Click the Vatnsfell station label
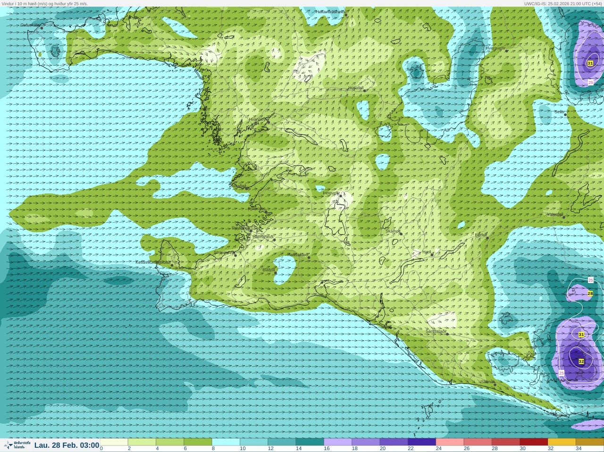Screen dimensions: 604x452 click(555, 214)
